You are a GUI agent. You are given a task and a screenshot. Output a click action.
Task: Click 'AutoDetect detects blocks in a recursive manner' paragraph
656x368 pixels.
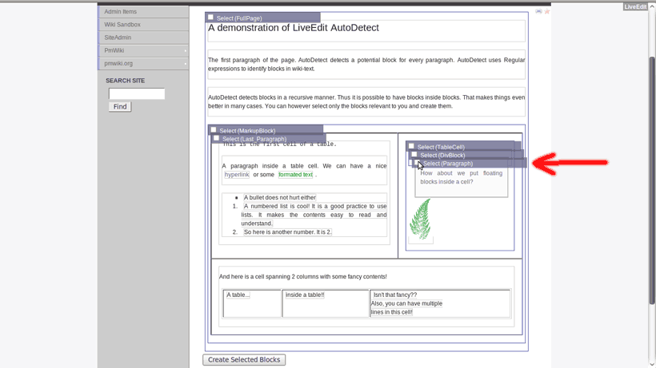[366, 102]
